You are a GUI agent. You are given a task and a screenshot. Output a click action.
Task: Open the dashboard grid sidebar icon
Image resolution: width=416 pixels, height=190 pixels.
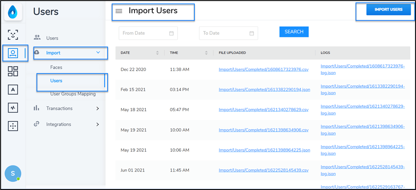[x=13, y=71]
